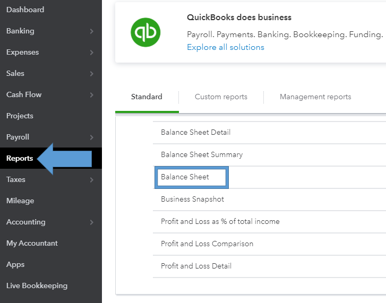Expand the Taxes submenu arrow
Image resolution: width=386 pixels, height=303 pixels.
92,180
